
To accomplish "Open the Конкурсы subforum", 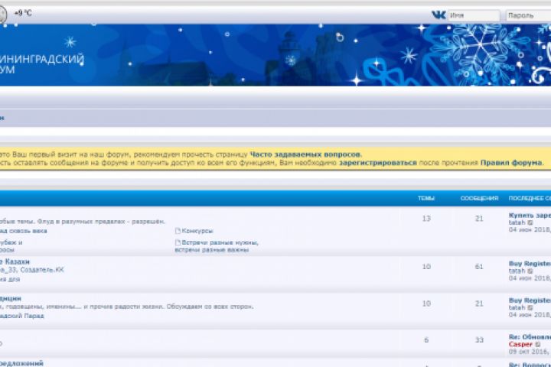I will pyautogui.click(x=197, y=231).
